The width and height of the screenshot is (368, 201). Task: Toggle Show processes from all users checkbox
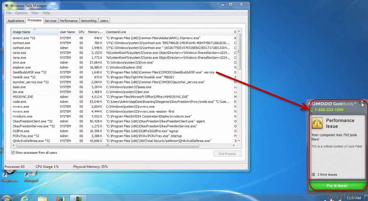click(13, 153)
